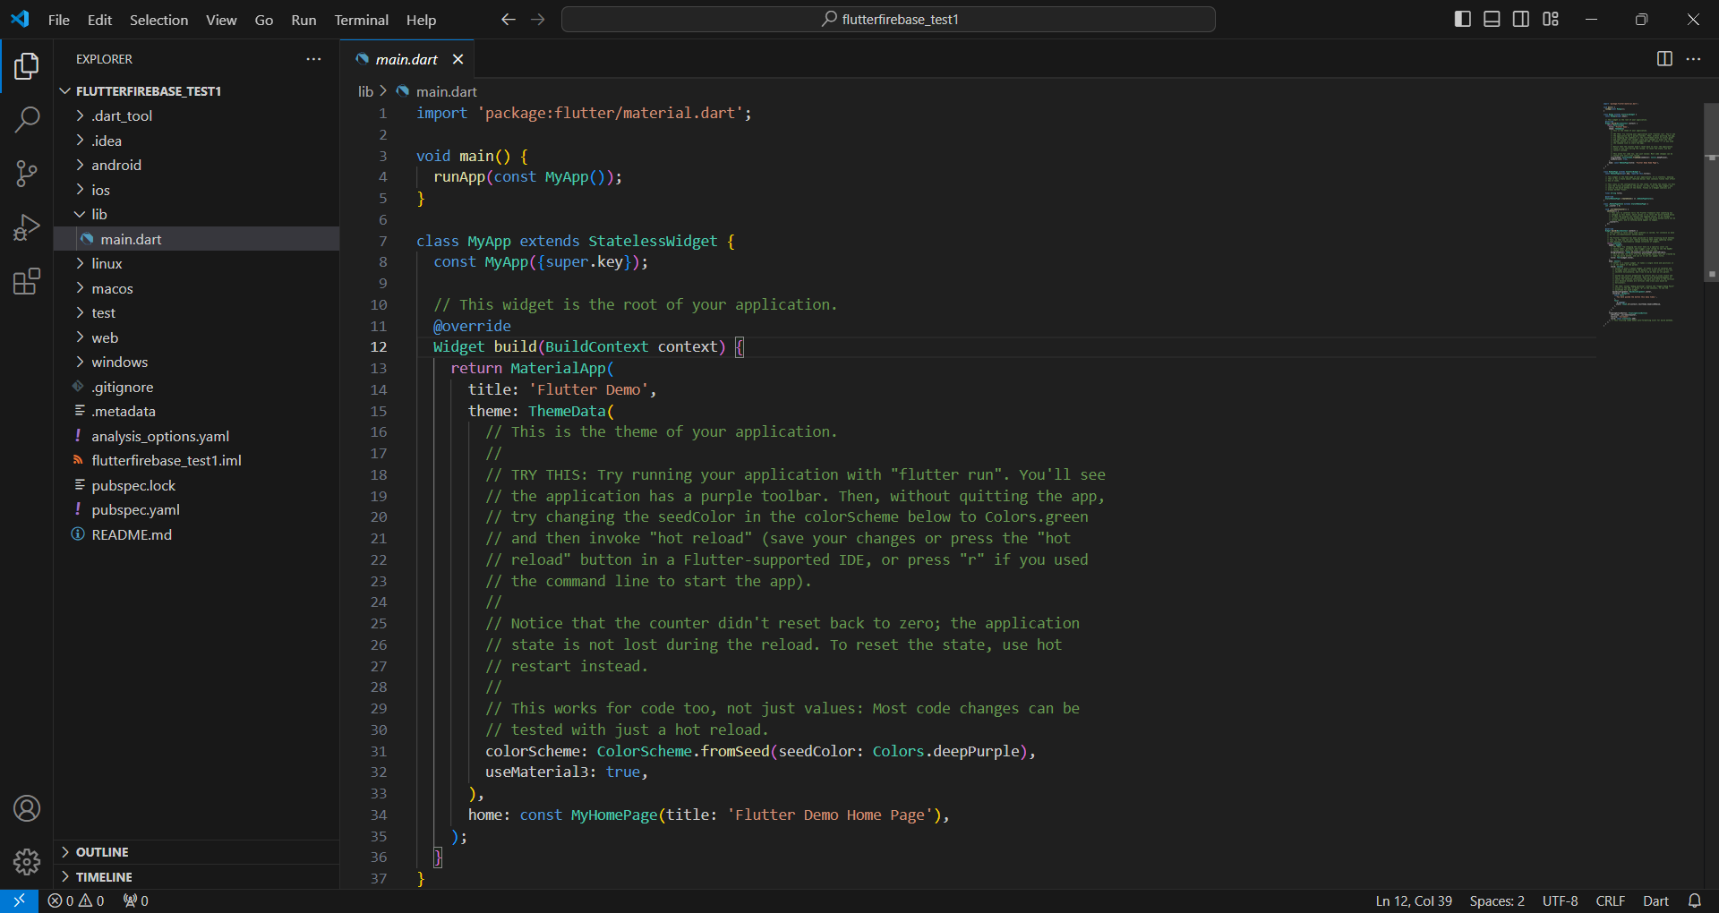Screen dimensions: 1719x913
Task: Go back with the navigation arrow
Action: 508,20
